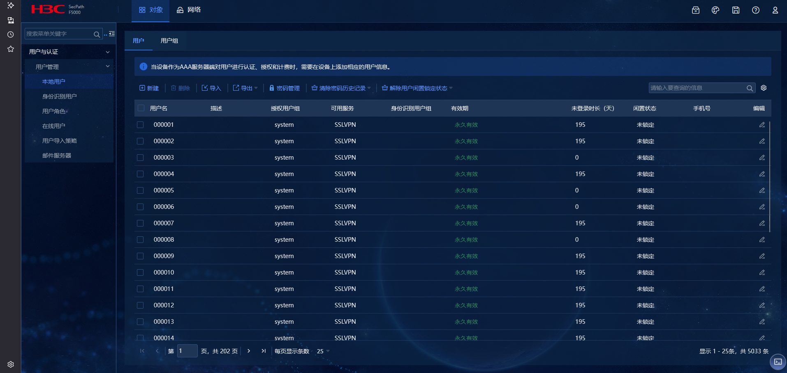Select the checkbox for user 000004

tap(140, 174)
